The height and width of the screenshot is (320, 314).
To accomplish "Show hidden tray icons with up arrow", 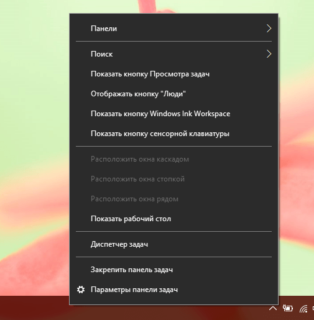I will pyautogui.click(x=273, y=309).
